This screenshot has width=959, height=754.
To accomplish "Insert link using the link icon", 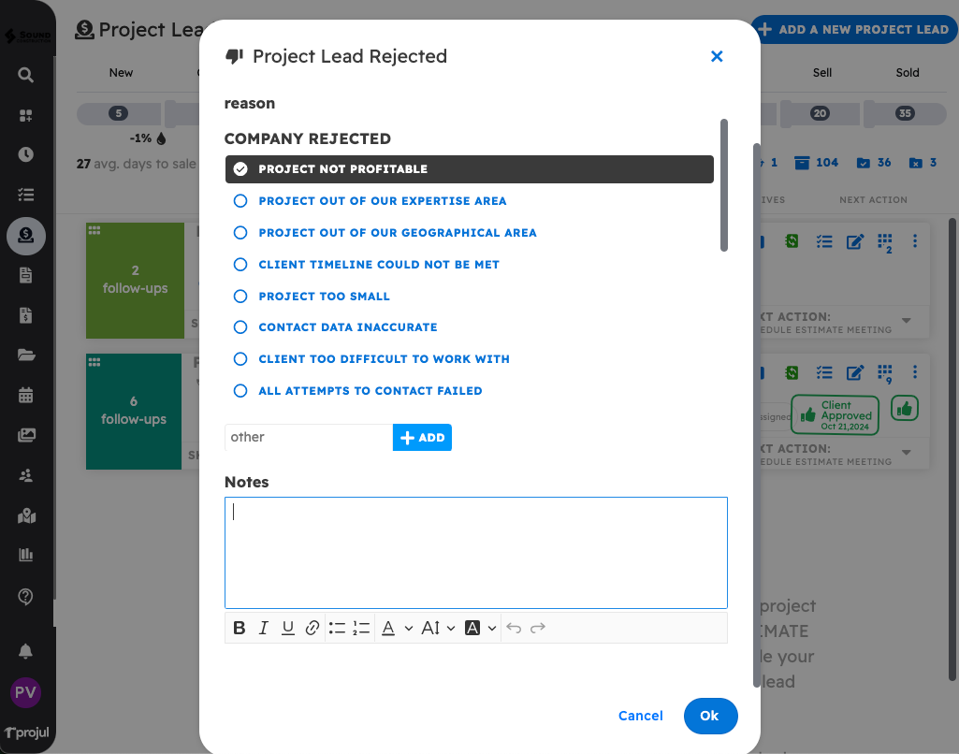I will 312,628.
